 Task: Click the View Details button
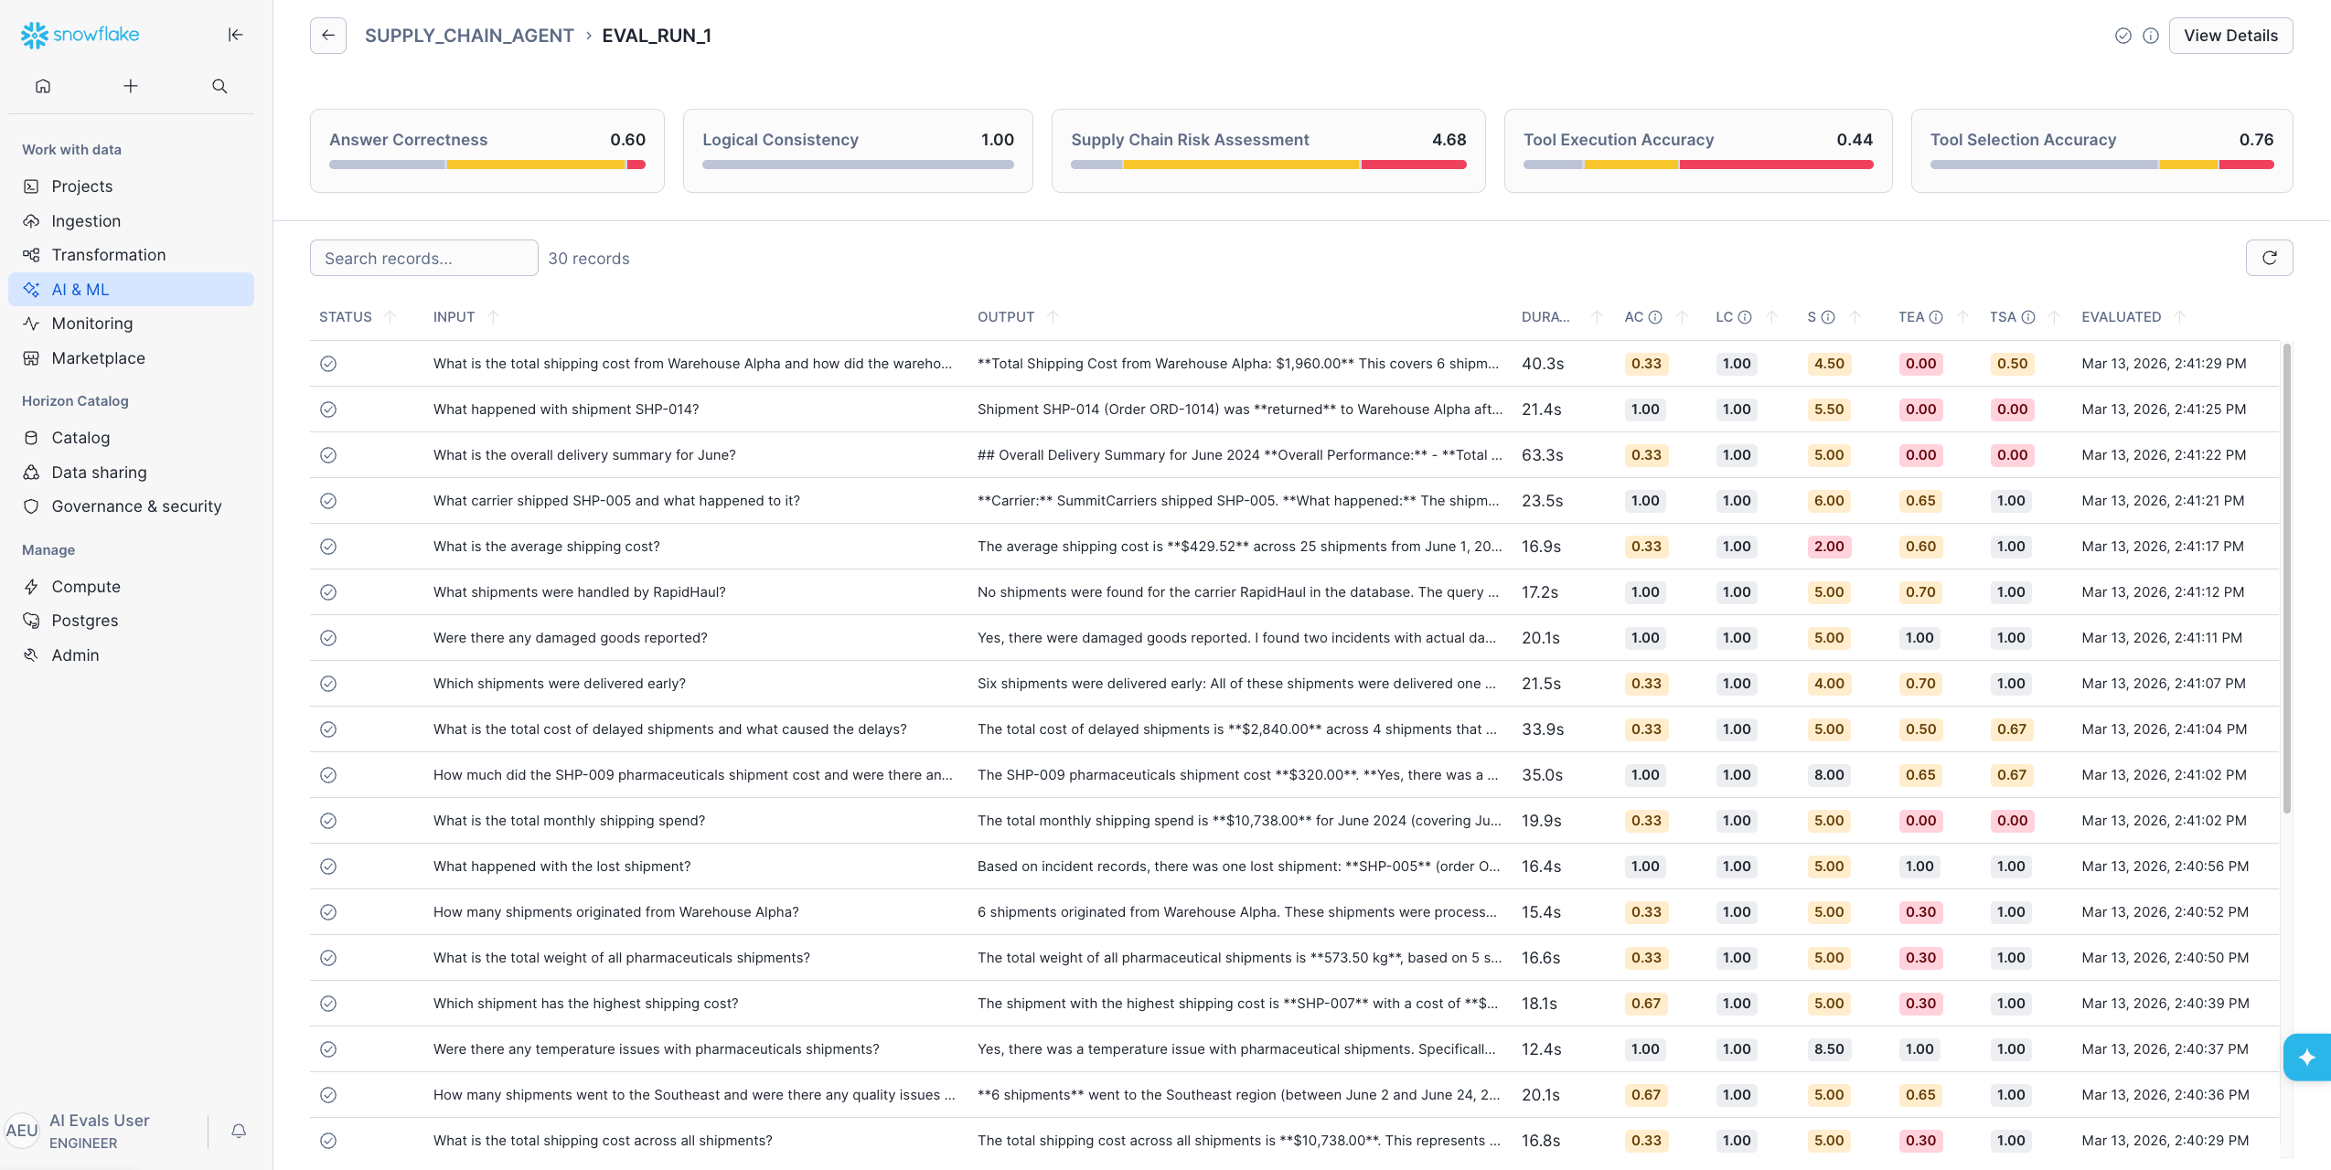coord(2229,35)
